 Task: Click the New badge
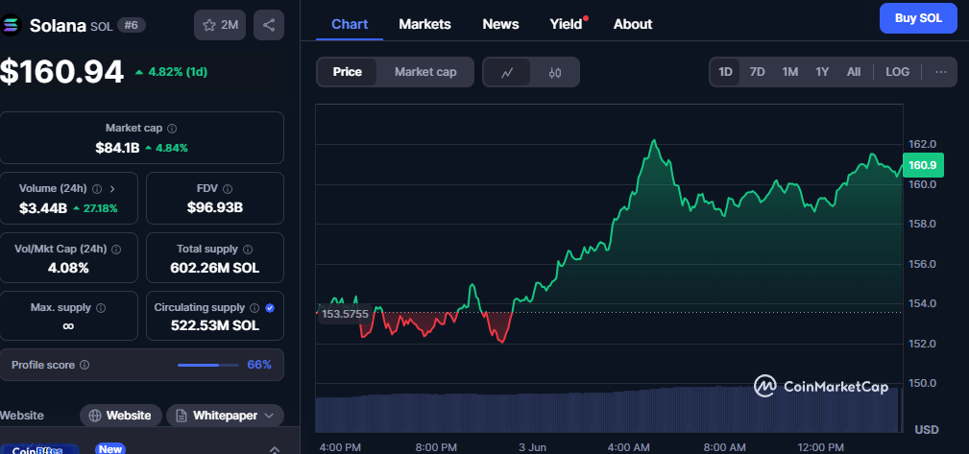tap(110, 449)
